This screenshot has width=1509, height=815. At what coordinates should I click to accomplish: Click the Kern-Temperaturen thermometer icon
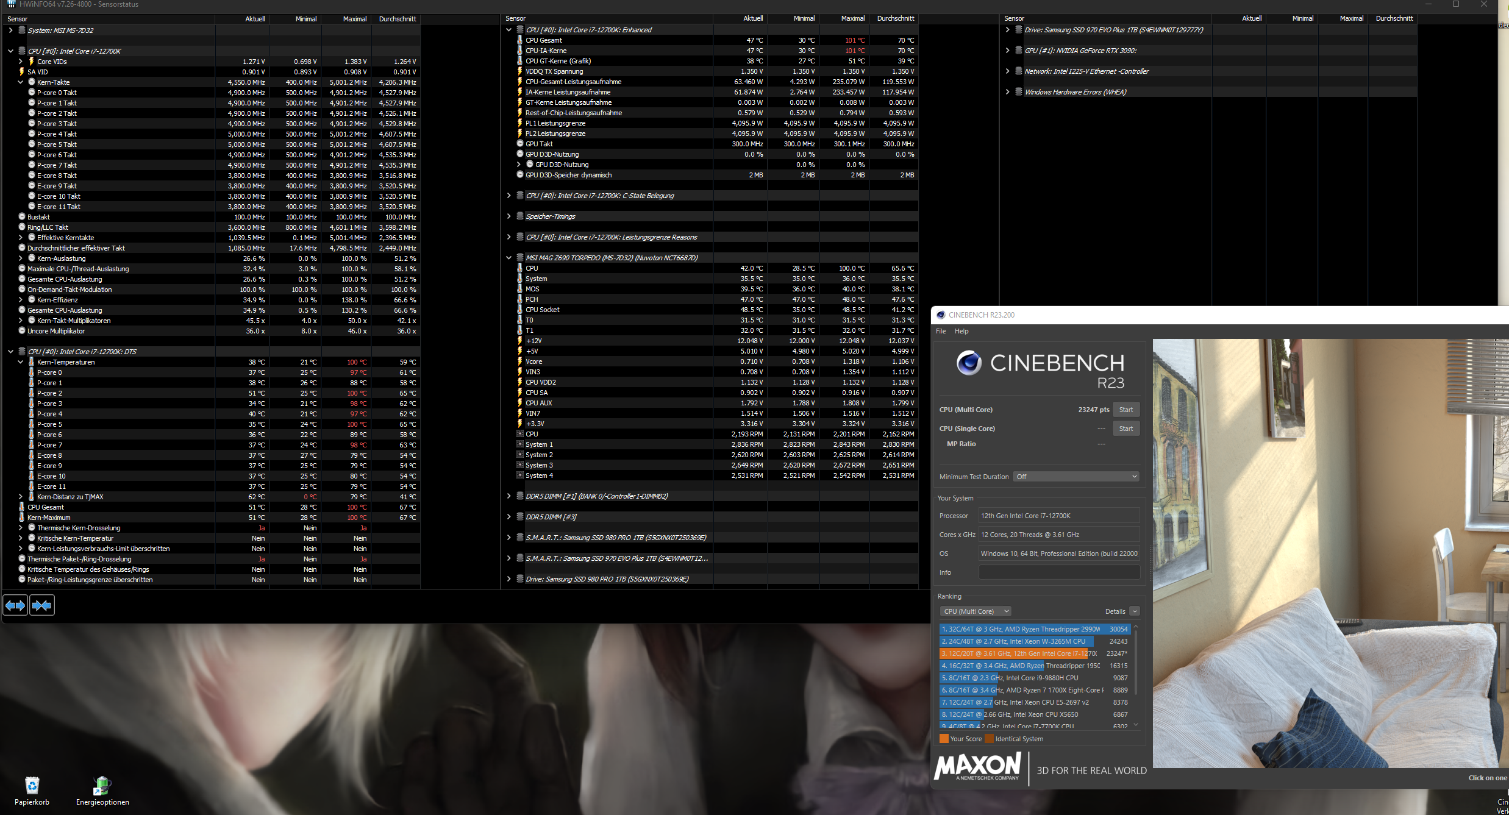pos(31,362)
